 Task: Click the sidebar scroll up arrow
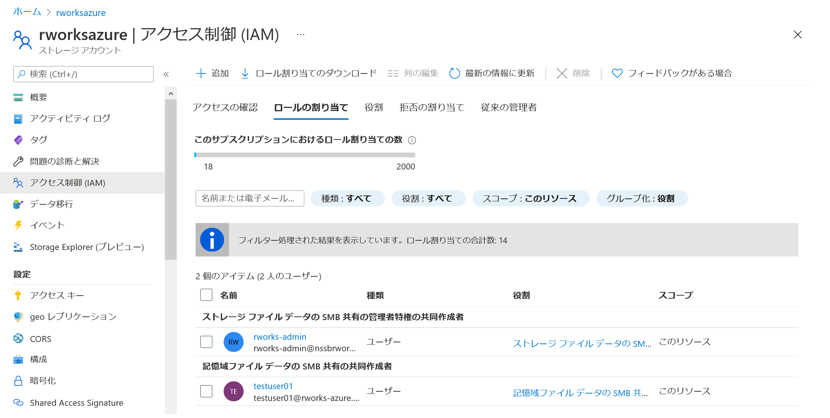pyautogui.click(x=171, y=93)
